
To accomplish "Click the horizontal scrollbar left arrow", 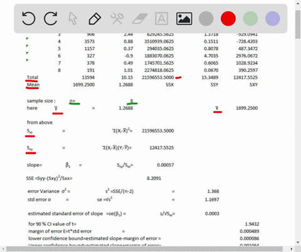I will 3,249.
